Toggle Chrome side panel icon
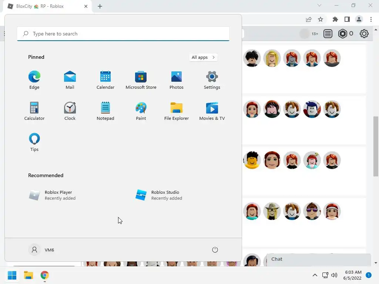The height and width of the screenshot is (284, 379). 347,19
